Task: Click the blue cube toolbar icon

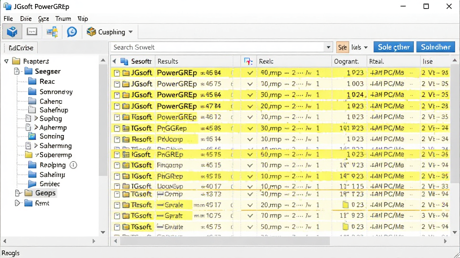Action: pyautogui.click(x=12, y=32)
